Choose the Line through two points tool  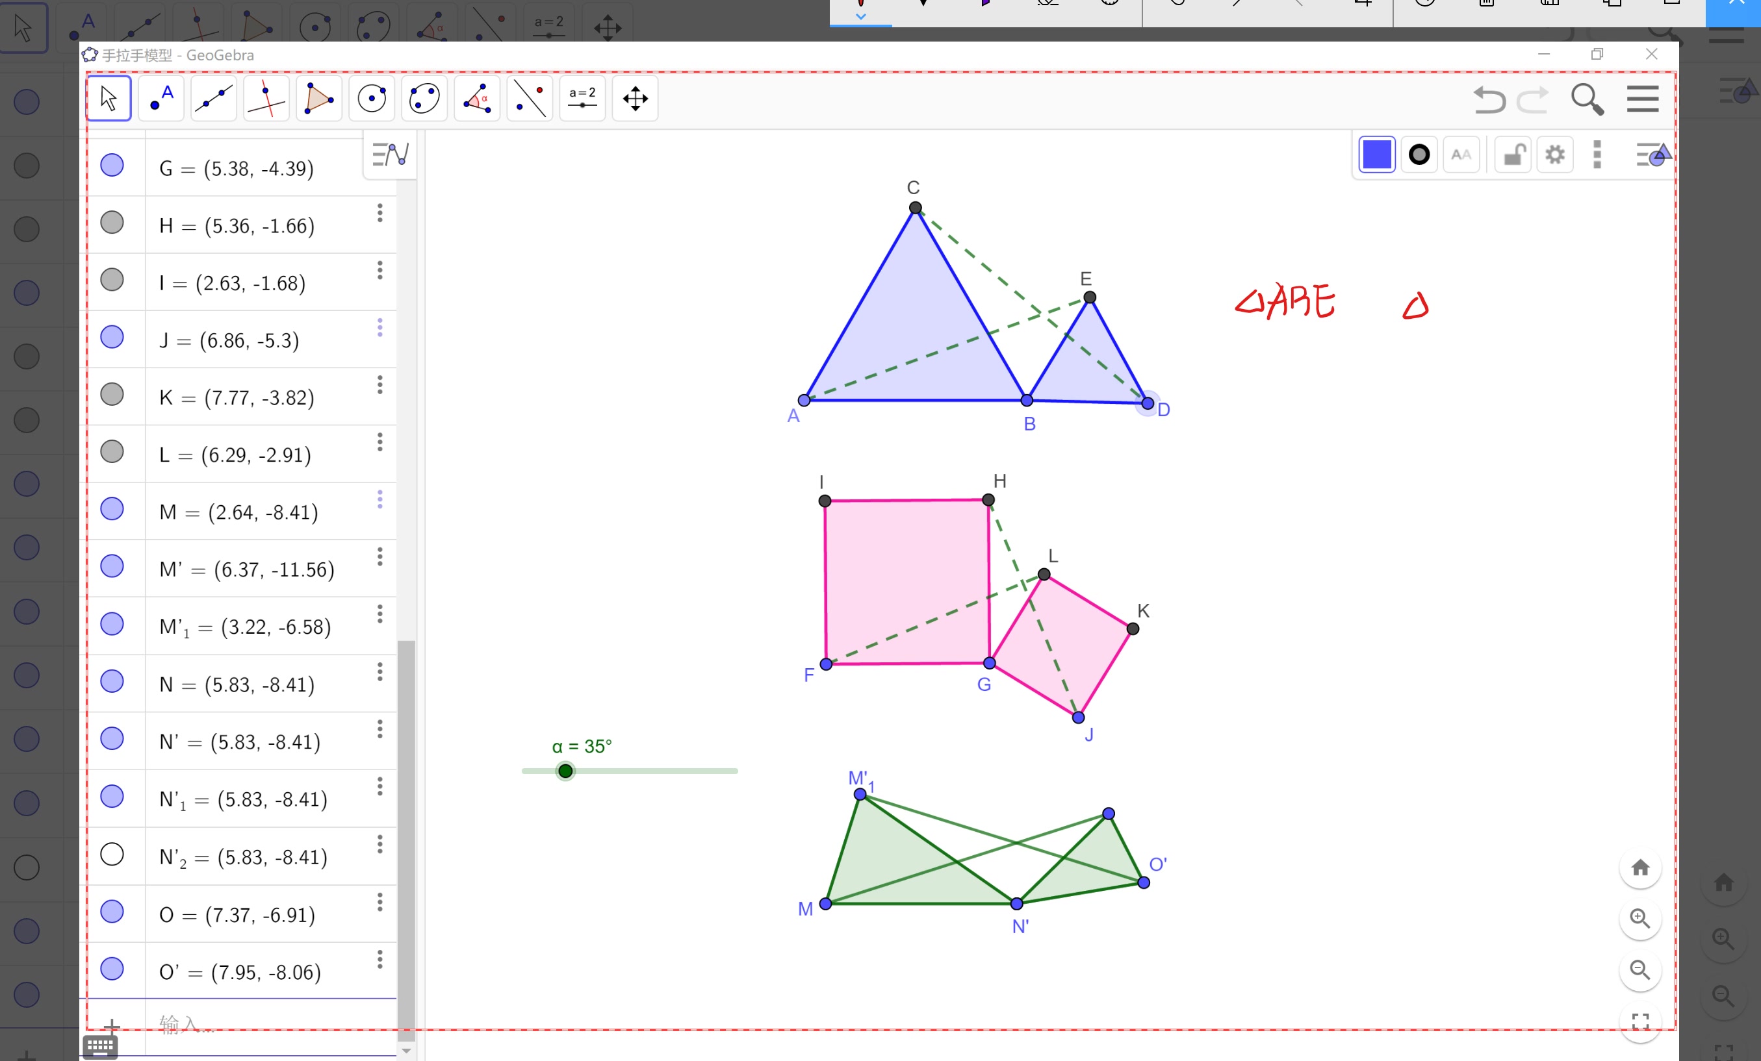click(214, 99)
